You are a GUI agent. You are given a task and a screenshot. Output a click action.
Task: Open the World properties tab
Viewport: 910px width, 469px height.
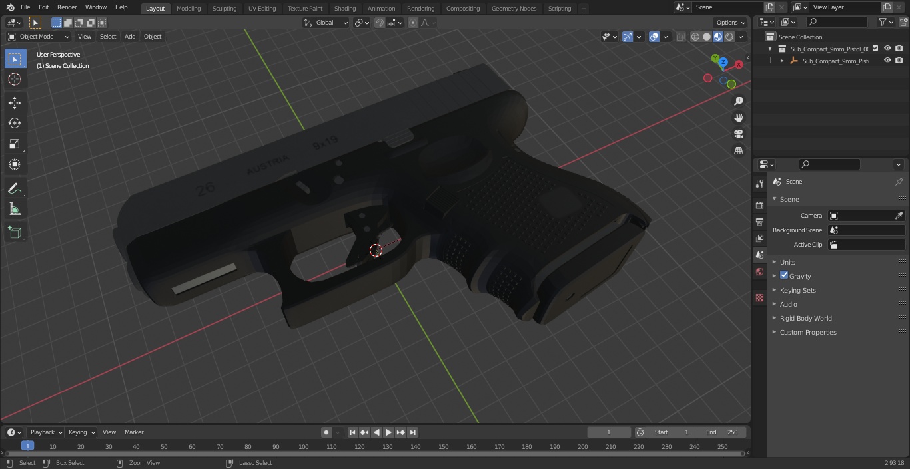click(759, 272)
